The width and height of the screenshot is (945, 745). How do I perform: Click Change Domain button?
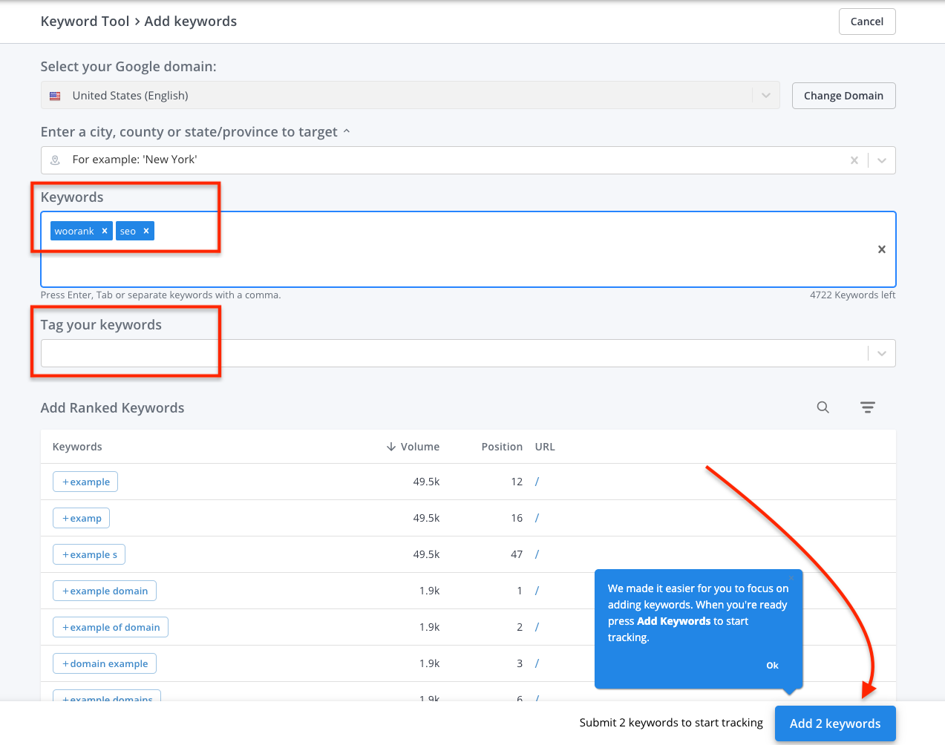[843, 96]
